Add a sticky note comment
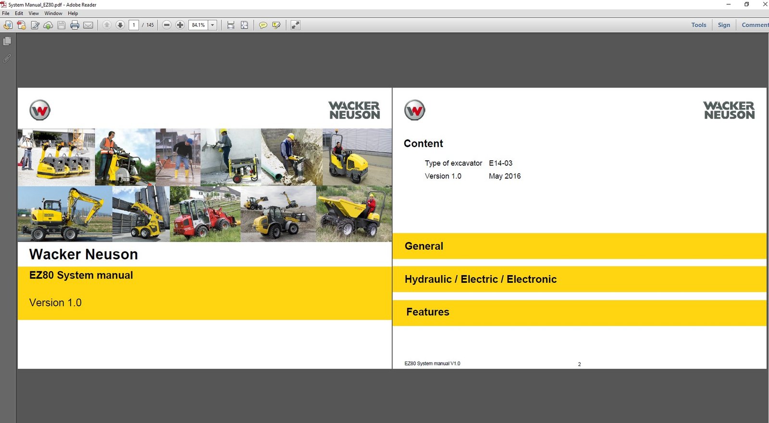This screenshot has height=423, width=769. pos(263,25)
